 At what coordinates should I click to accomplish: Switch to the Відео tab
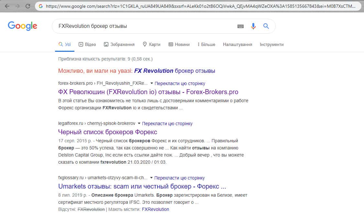pos(87,45)
